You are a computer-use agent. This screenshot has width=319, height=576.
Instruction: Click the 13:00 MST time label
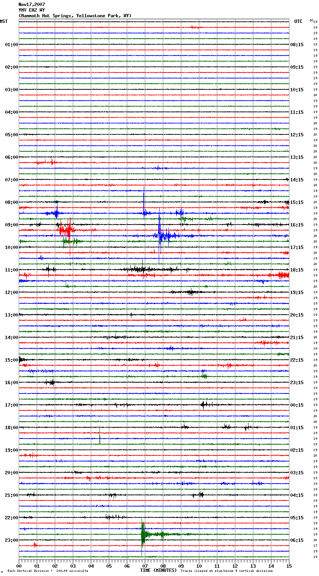(x=12, y=315)
